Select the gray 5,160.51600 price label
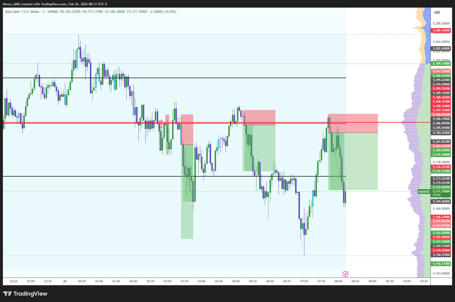 (x=441, y=246)
